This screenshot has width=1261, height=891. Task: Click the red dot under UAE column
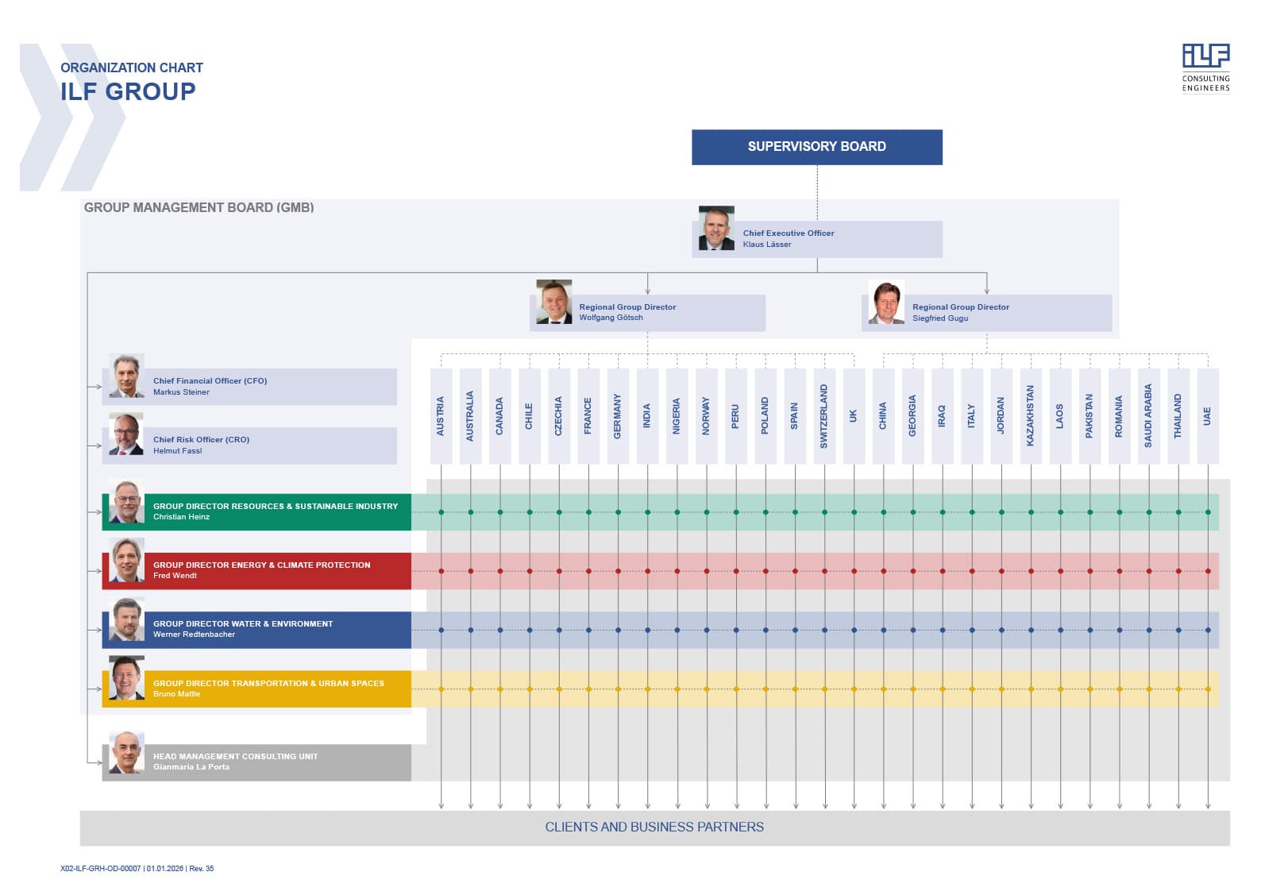(x=1208, y=571)
